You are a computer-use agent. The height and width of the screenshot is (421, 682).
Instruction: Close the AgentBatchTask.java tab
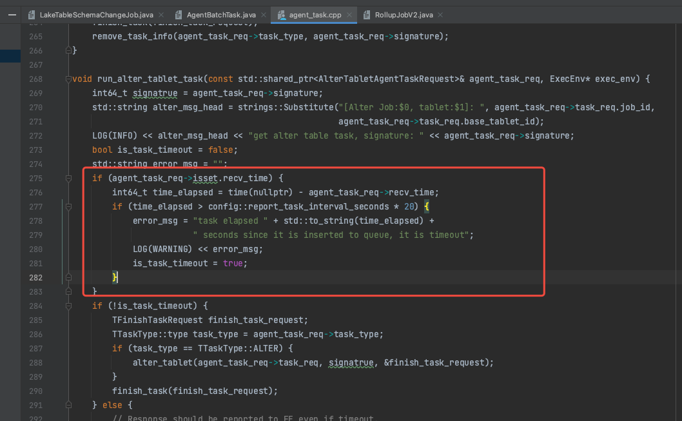[264, 15]
